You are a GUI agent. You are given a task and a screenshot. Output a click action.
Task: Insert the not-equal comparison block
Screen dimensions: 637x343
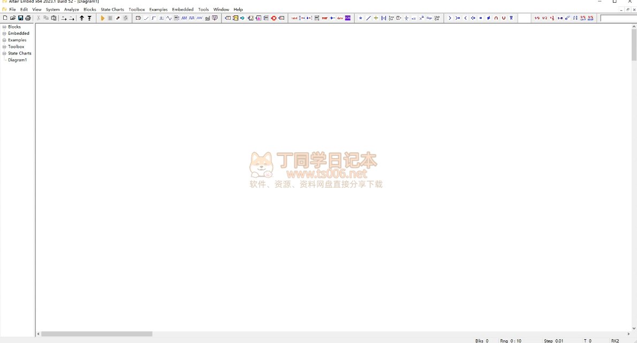click(488, 18)
